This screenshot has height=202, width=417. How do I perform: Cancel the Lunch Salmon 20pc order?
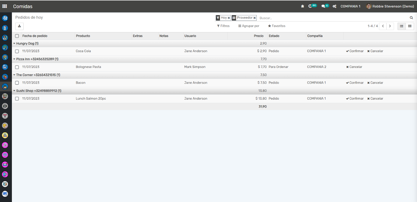[375, 99]
